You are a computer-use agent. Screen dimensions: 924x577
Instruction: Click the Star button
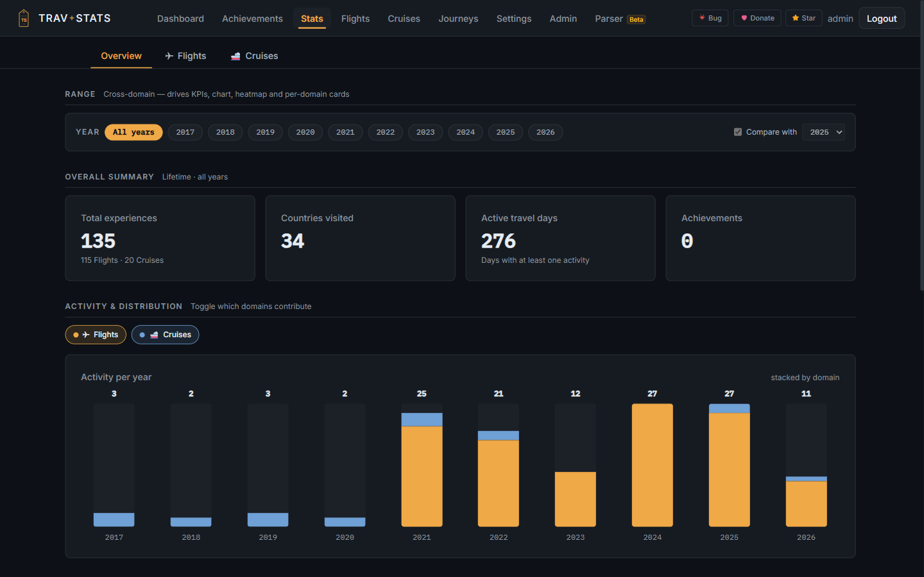[803, 18]
